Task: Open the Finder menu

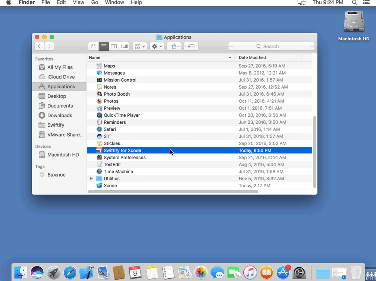Action: pyautogui.click(x=27, y=2)
